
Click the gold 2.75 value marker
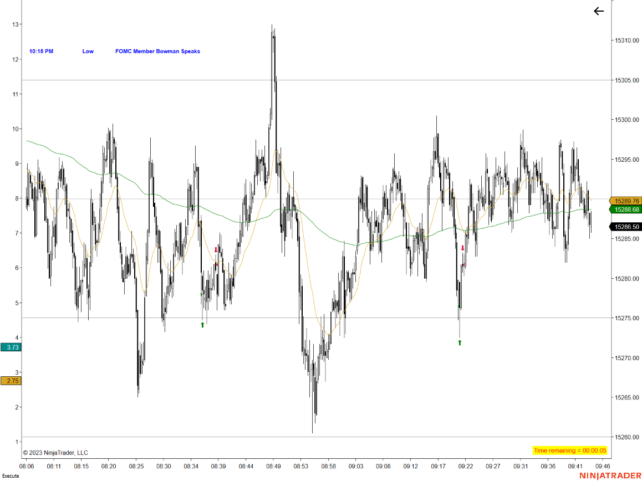click(x=11, y=381)
